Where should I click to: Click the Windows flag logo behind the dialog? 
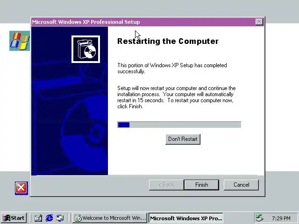point(20,41)
